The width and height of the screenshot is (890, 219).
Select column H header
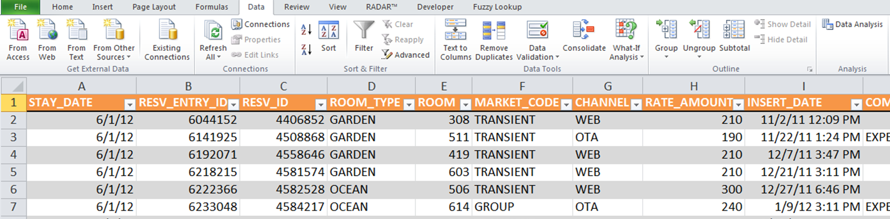[694, 86]
